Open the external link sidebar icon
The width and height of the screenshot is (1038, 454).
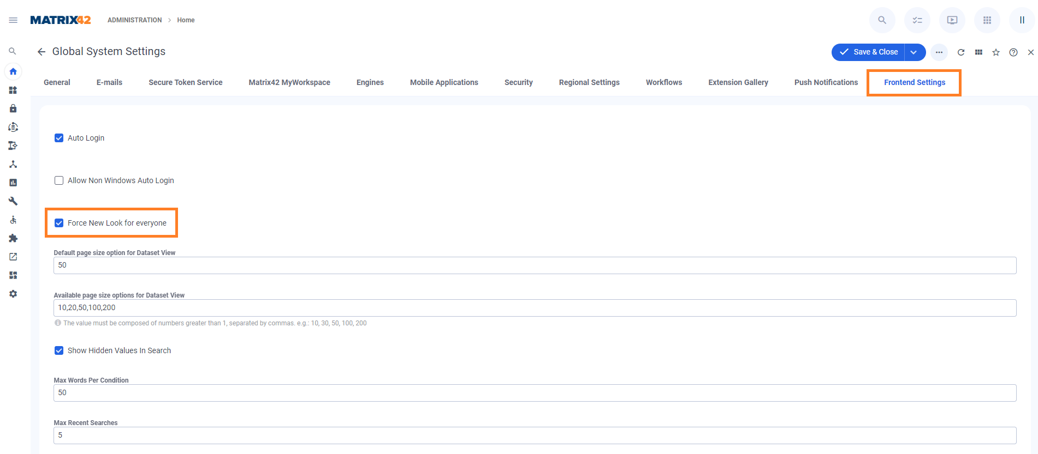tap(13, 257)
